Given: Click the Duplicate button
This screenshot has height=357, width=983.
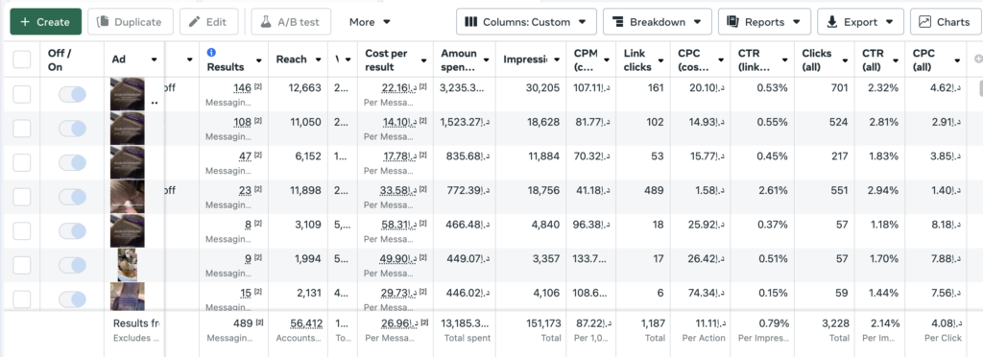Looking at the screenshot, I should pos(131,22).
